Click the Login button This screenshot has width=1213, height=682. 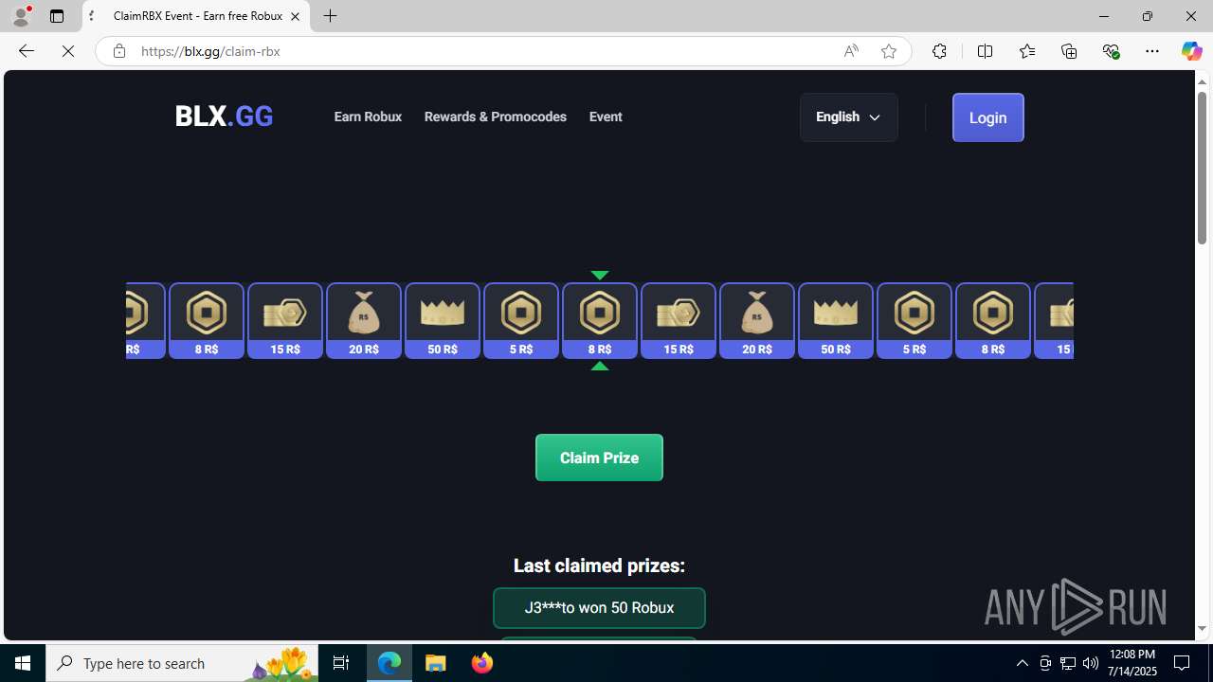tap(987, 117)
